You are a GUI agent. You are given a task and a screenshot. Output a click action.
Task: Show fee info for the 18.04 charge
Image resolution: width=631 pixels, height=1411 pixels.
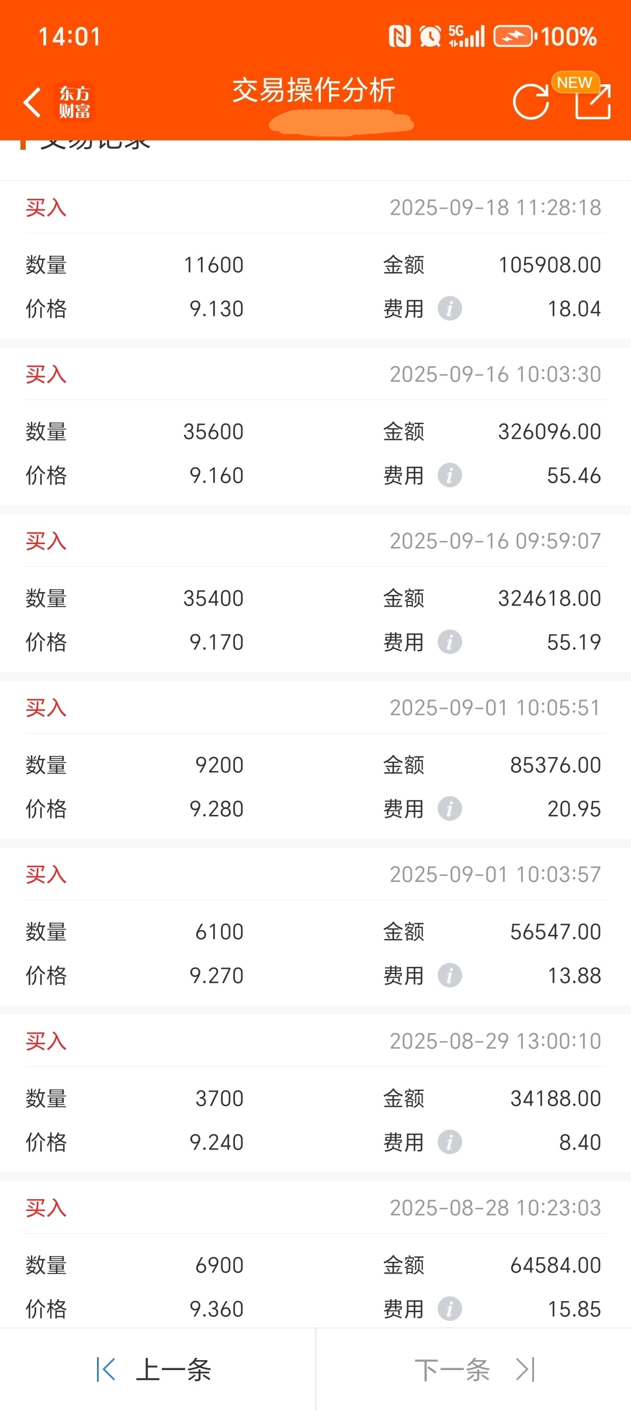(450, 308)
